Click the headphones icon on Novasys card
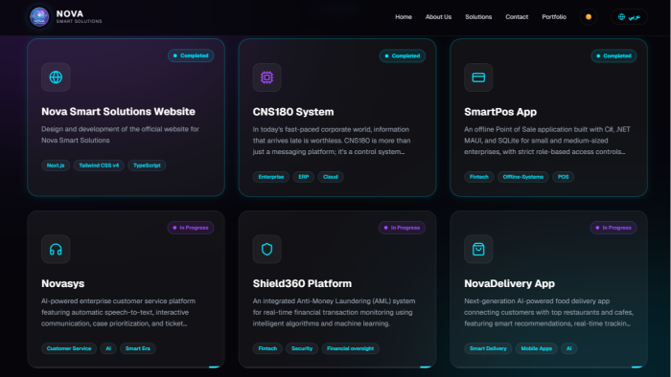This screenshot has width=671, height=377. (x=56, y=249)
